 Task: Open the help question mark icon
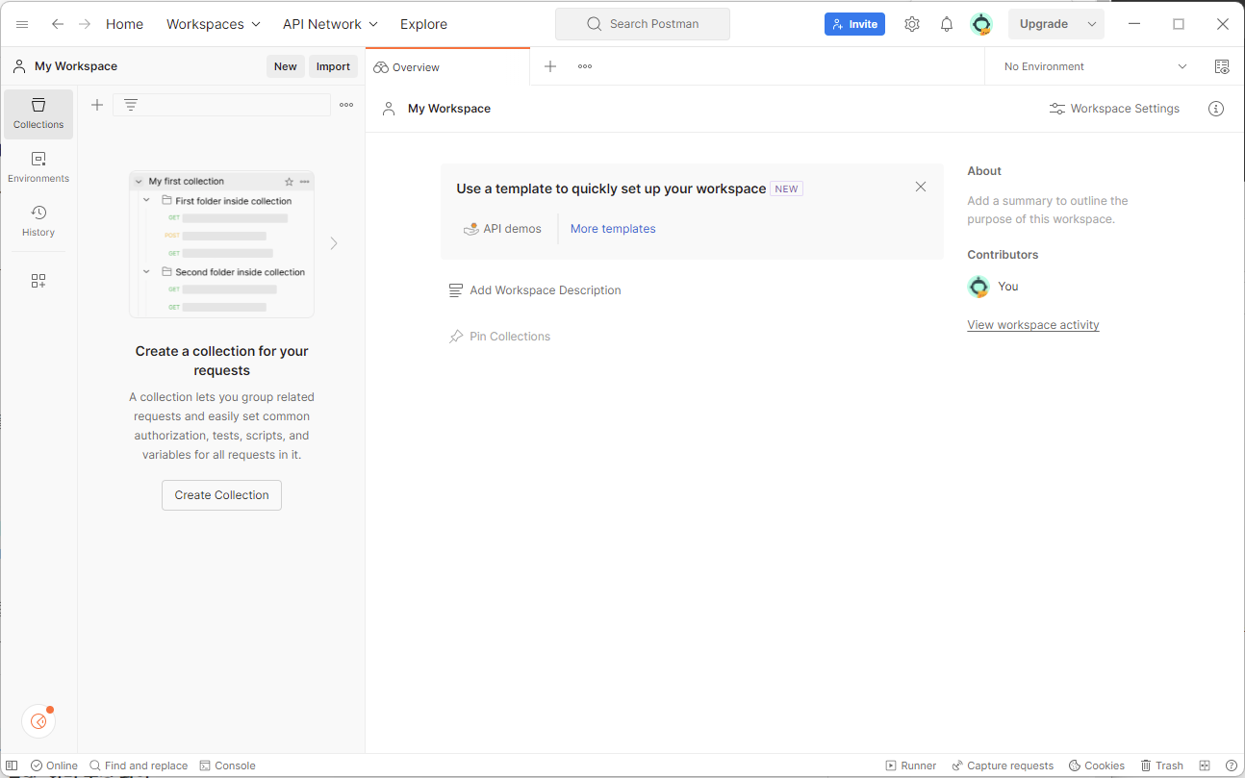[x=1232, y=765]
